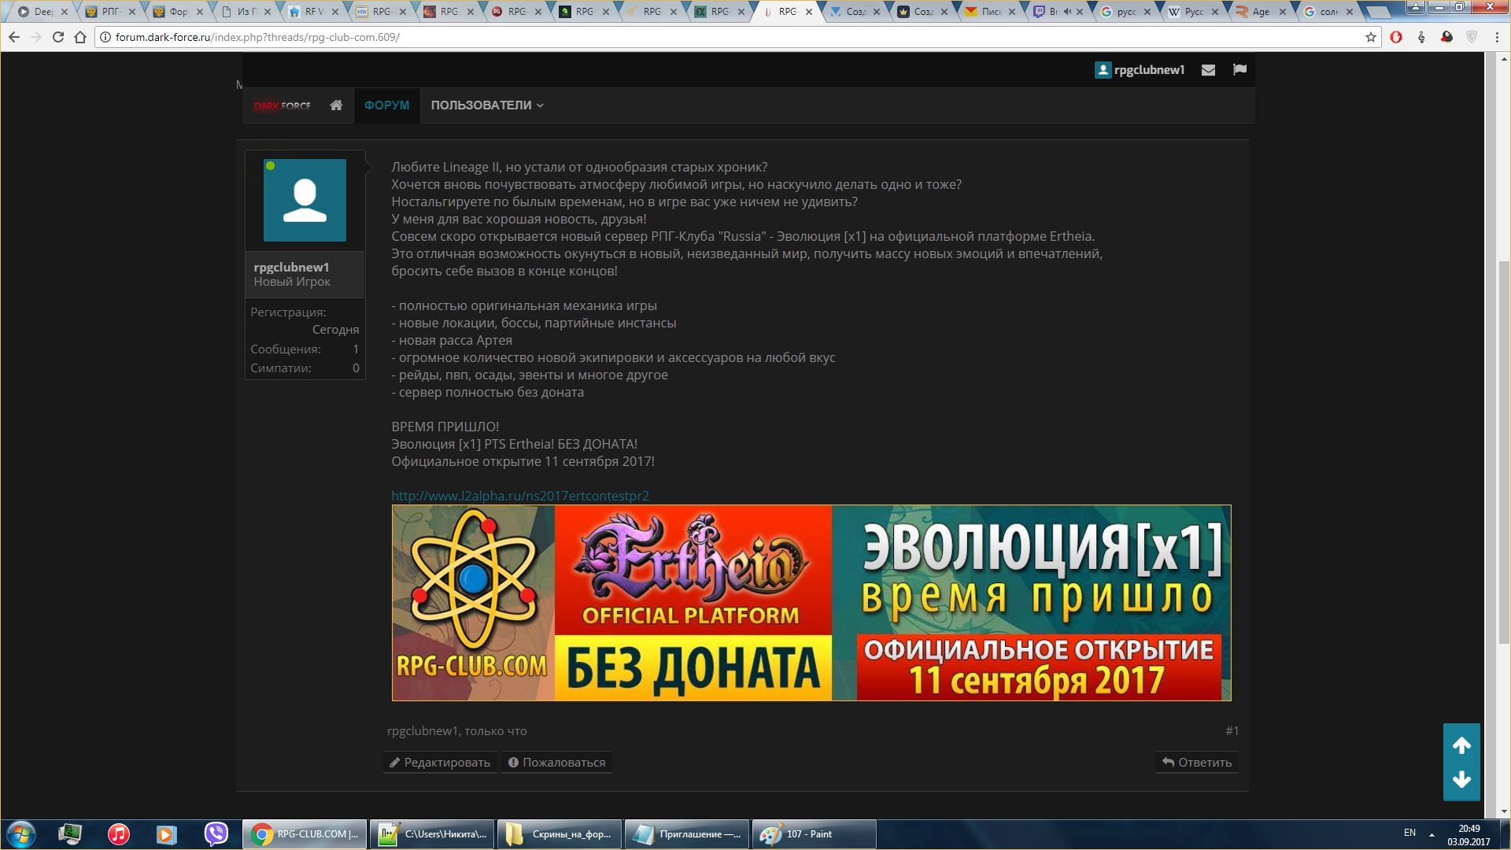Screen dimensions: 1511x850
Task: Switch to RPG-CLUB.COM Chrome taskbar window
Action: tap(305, 834)
